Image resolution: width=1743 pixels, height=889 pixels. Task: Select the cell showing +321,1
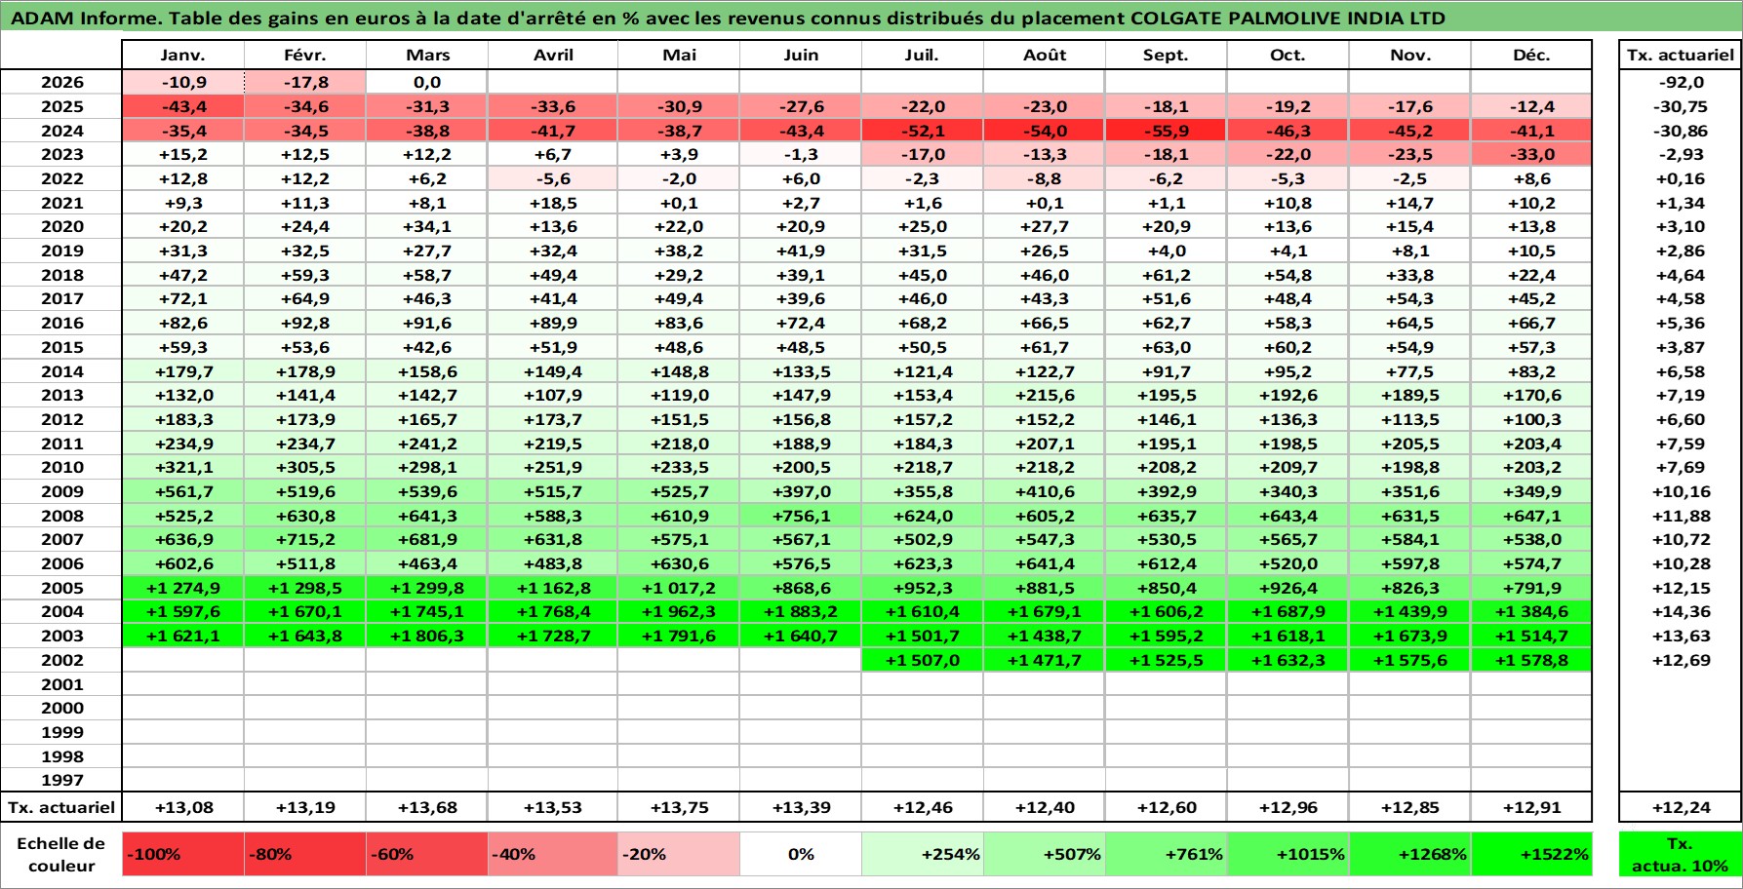click(x=183, y=467)
